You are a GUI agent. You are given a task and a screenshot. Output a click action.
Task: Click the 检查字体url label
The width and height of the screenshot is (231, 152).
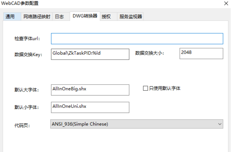tap(27, 39)
